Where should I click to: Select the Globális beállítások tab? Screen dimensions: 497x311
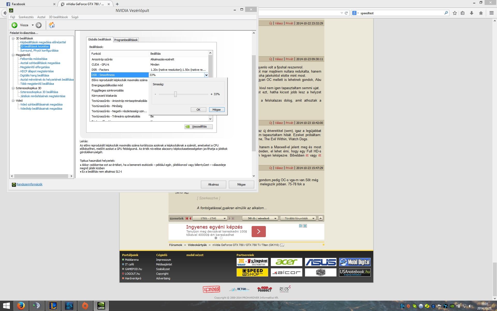point(100,39)
